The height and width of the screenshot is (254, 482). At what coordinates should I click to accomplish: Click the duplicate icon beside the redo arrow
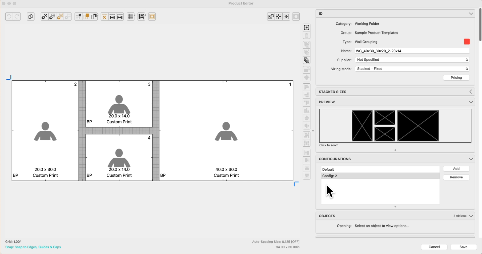pos(31,17)
